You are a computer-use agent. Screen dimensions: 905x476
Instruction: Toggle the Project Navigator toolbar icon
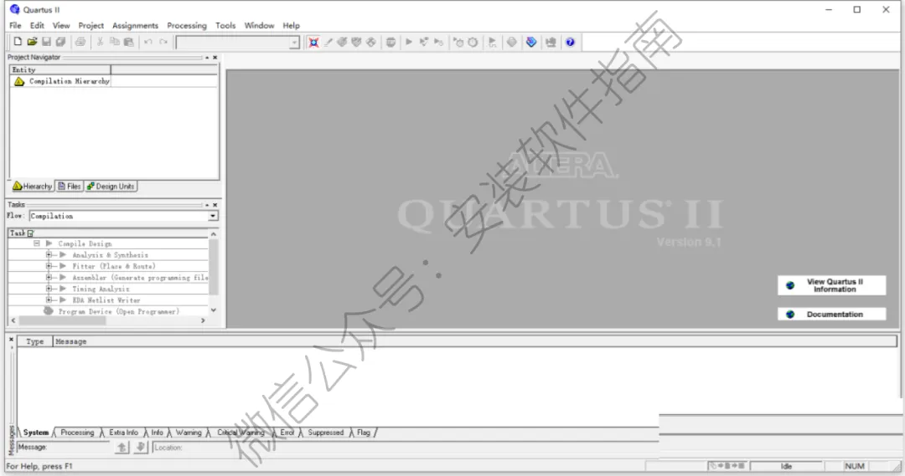pyautogui.click(x=313, y=42)
